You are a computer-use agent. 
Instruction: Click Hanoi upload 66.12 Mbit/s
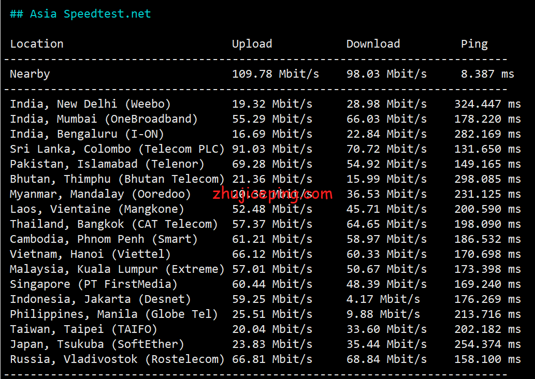[272, 254]
